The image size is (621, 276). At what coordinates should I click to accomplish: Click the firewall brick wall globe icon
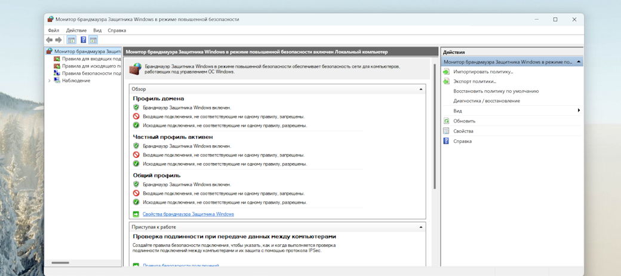coord(136,69)
